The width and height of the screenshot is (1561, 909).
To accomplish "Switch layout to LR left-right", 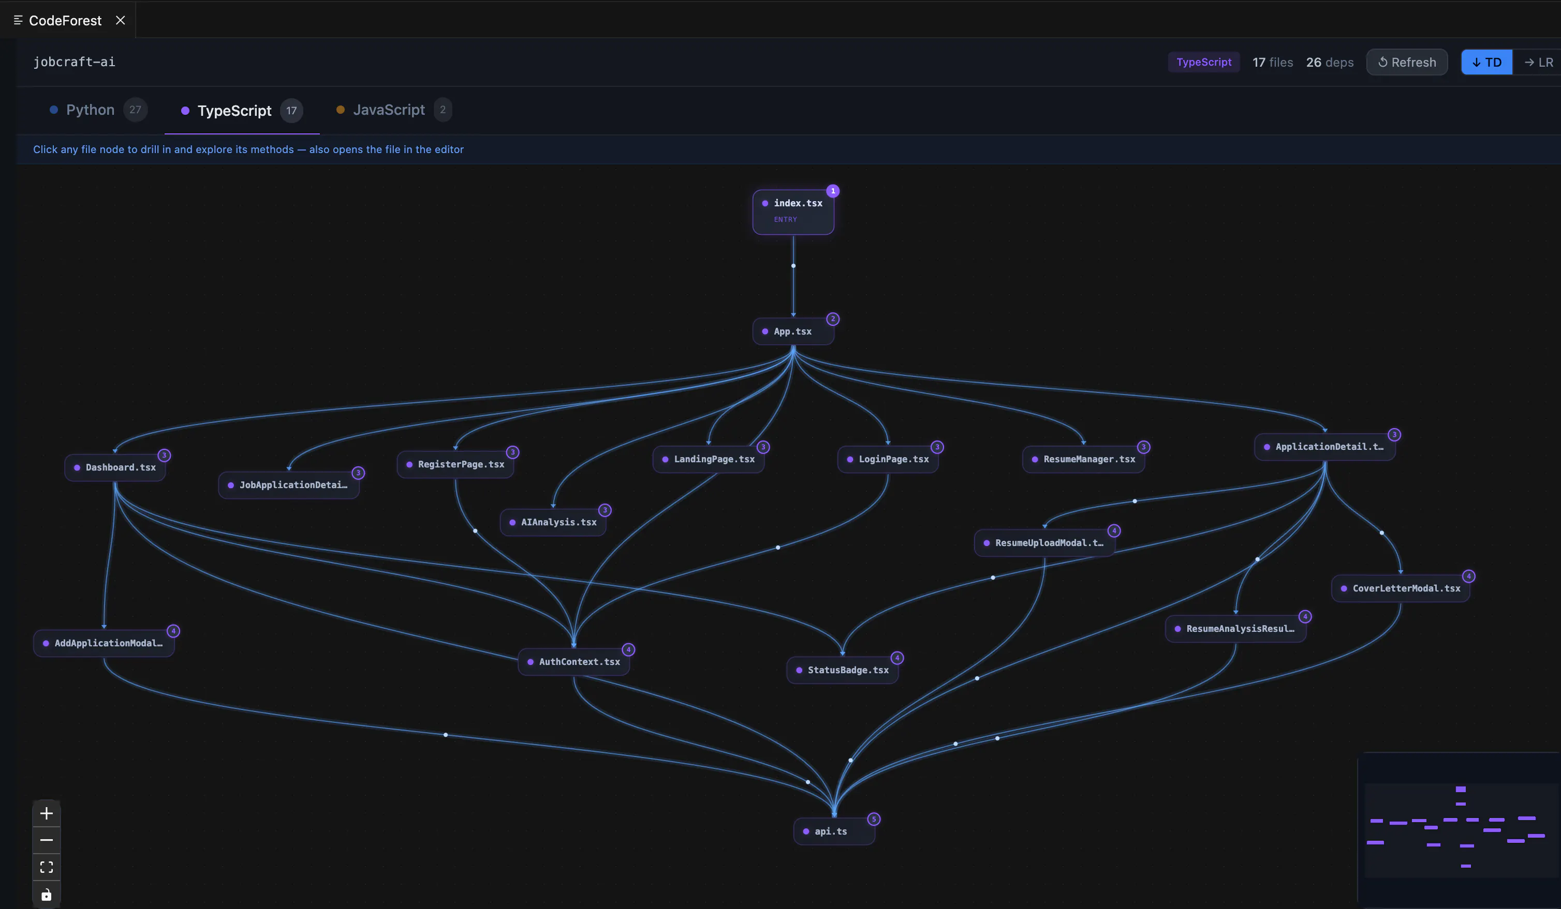I will click(x=1538, y=63).
